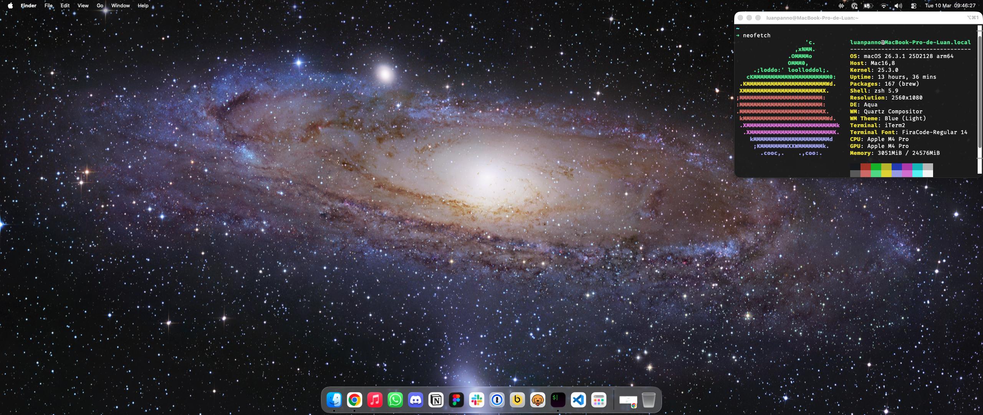The image size is (983, 415).
Task: Open Google Chrome from the Dock
Action: pos(354,400)
